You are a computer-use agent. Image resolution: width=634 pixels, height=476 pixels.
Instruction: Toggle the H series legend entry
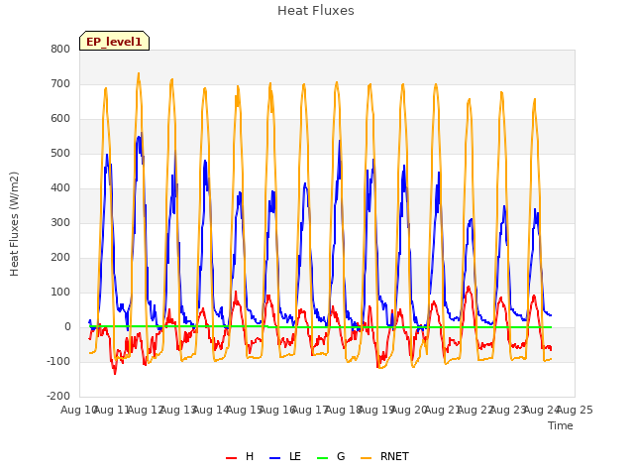[x=240, y=456]
